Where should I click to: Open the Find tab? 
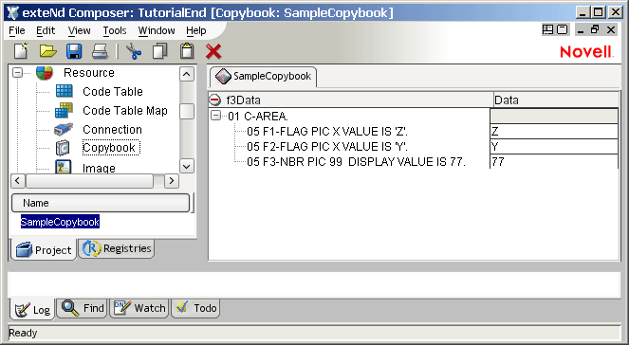[x=83, y=308]
